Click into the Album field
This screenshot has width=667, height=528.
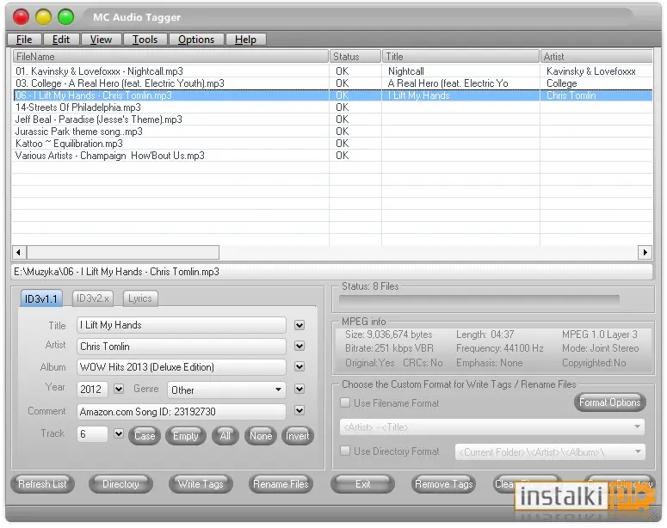point(182,367)
